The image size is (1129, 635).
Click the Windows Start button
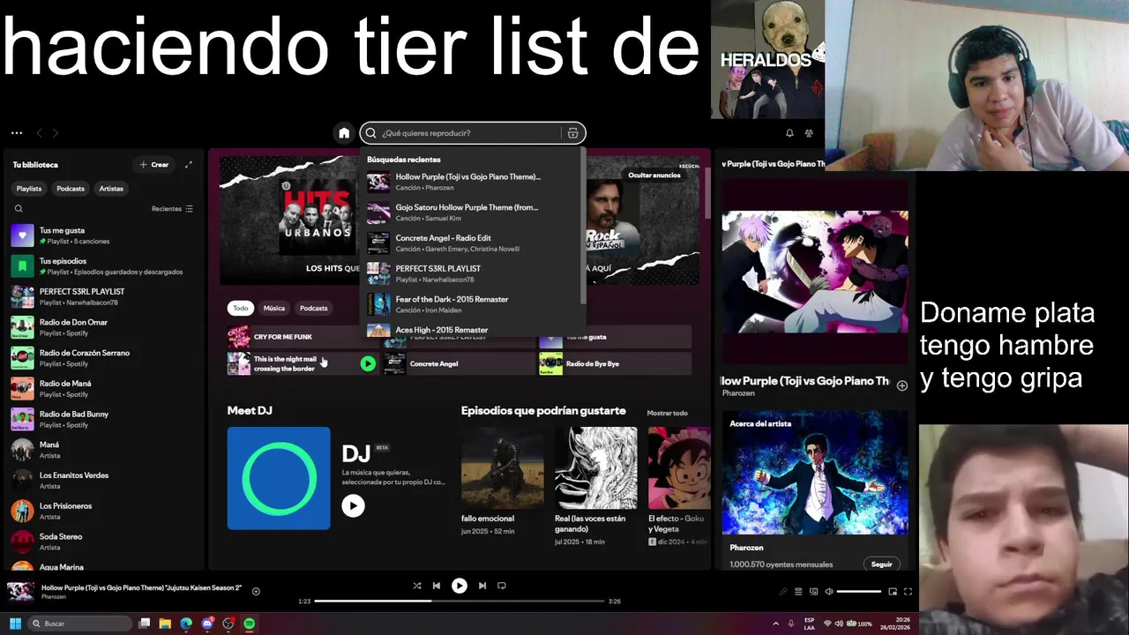pyautogui.click(x=15, y=624)
